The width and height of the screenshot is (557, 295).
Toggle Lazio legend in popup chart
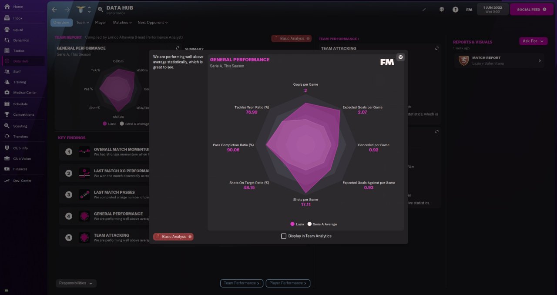click(297, 224)
